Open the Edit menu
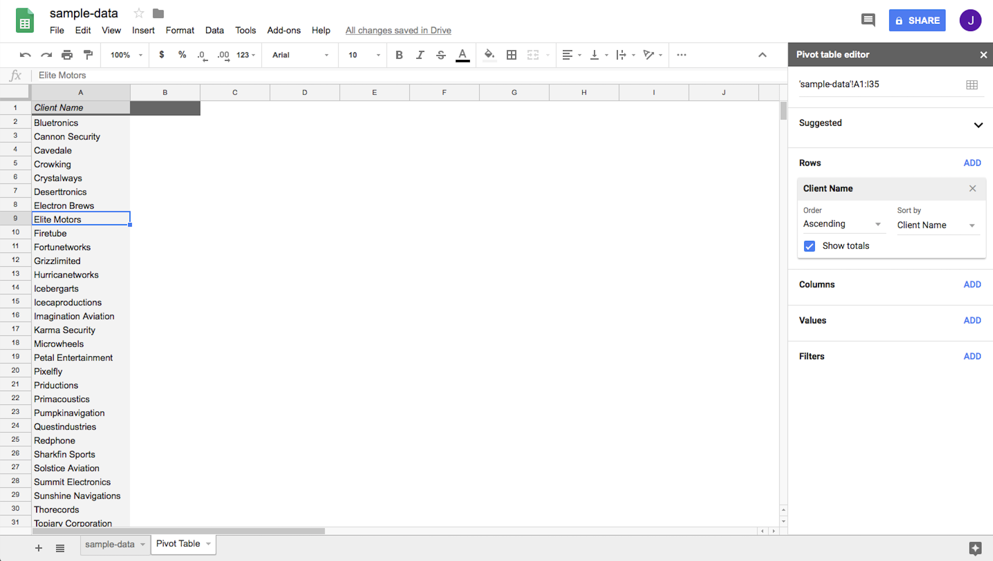 (x=83, y=30)
